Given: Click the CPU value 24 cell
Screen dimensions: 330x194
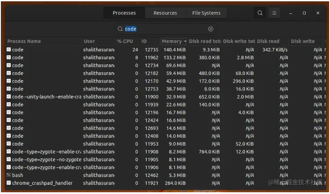Looking at the screenshot, I should click(135, 50).
